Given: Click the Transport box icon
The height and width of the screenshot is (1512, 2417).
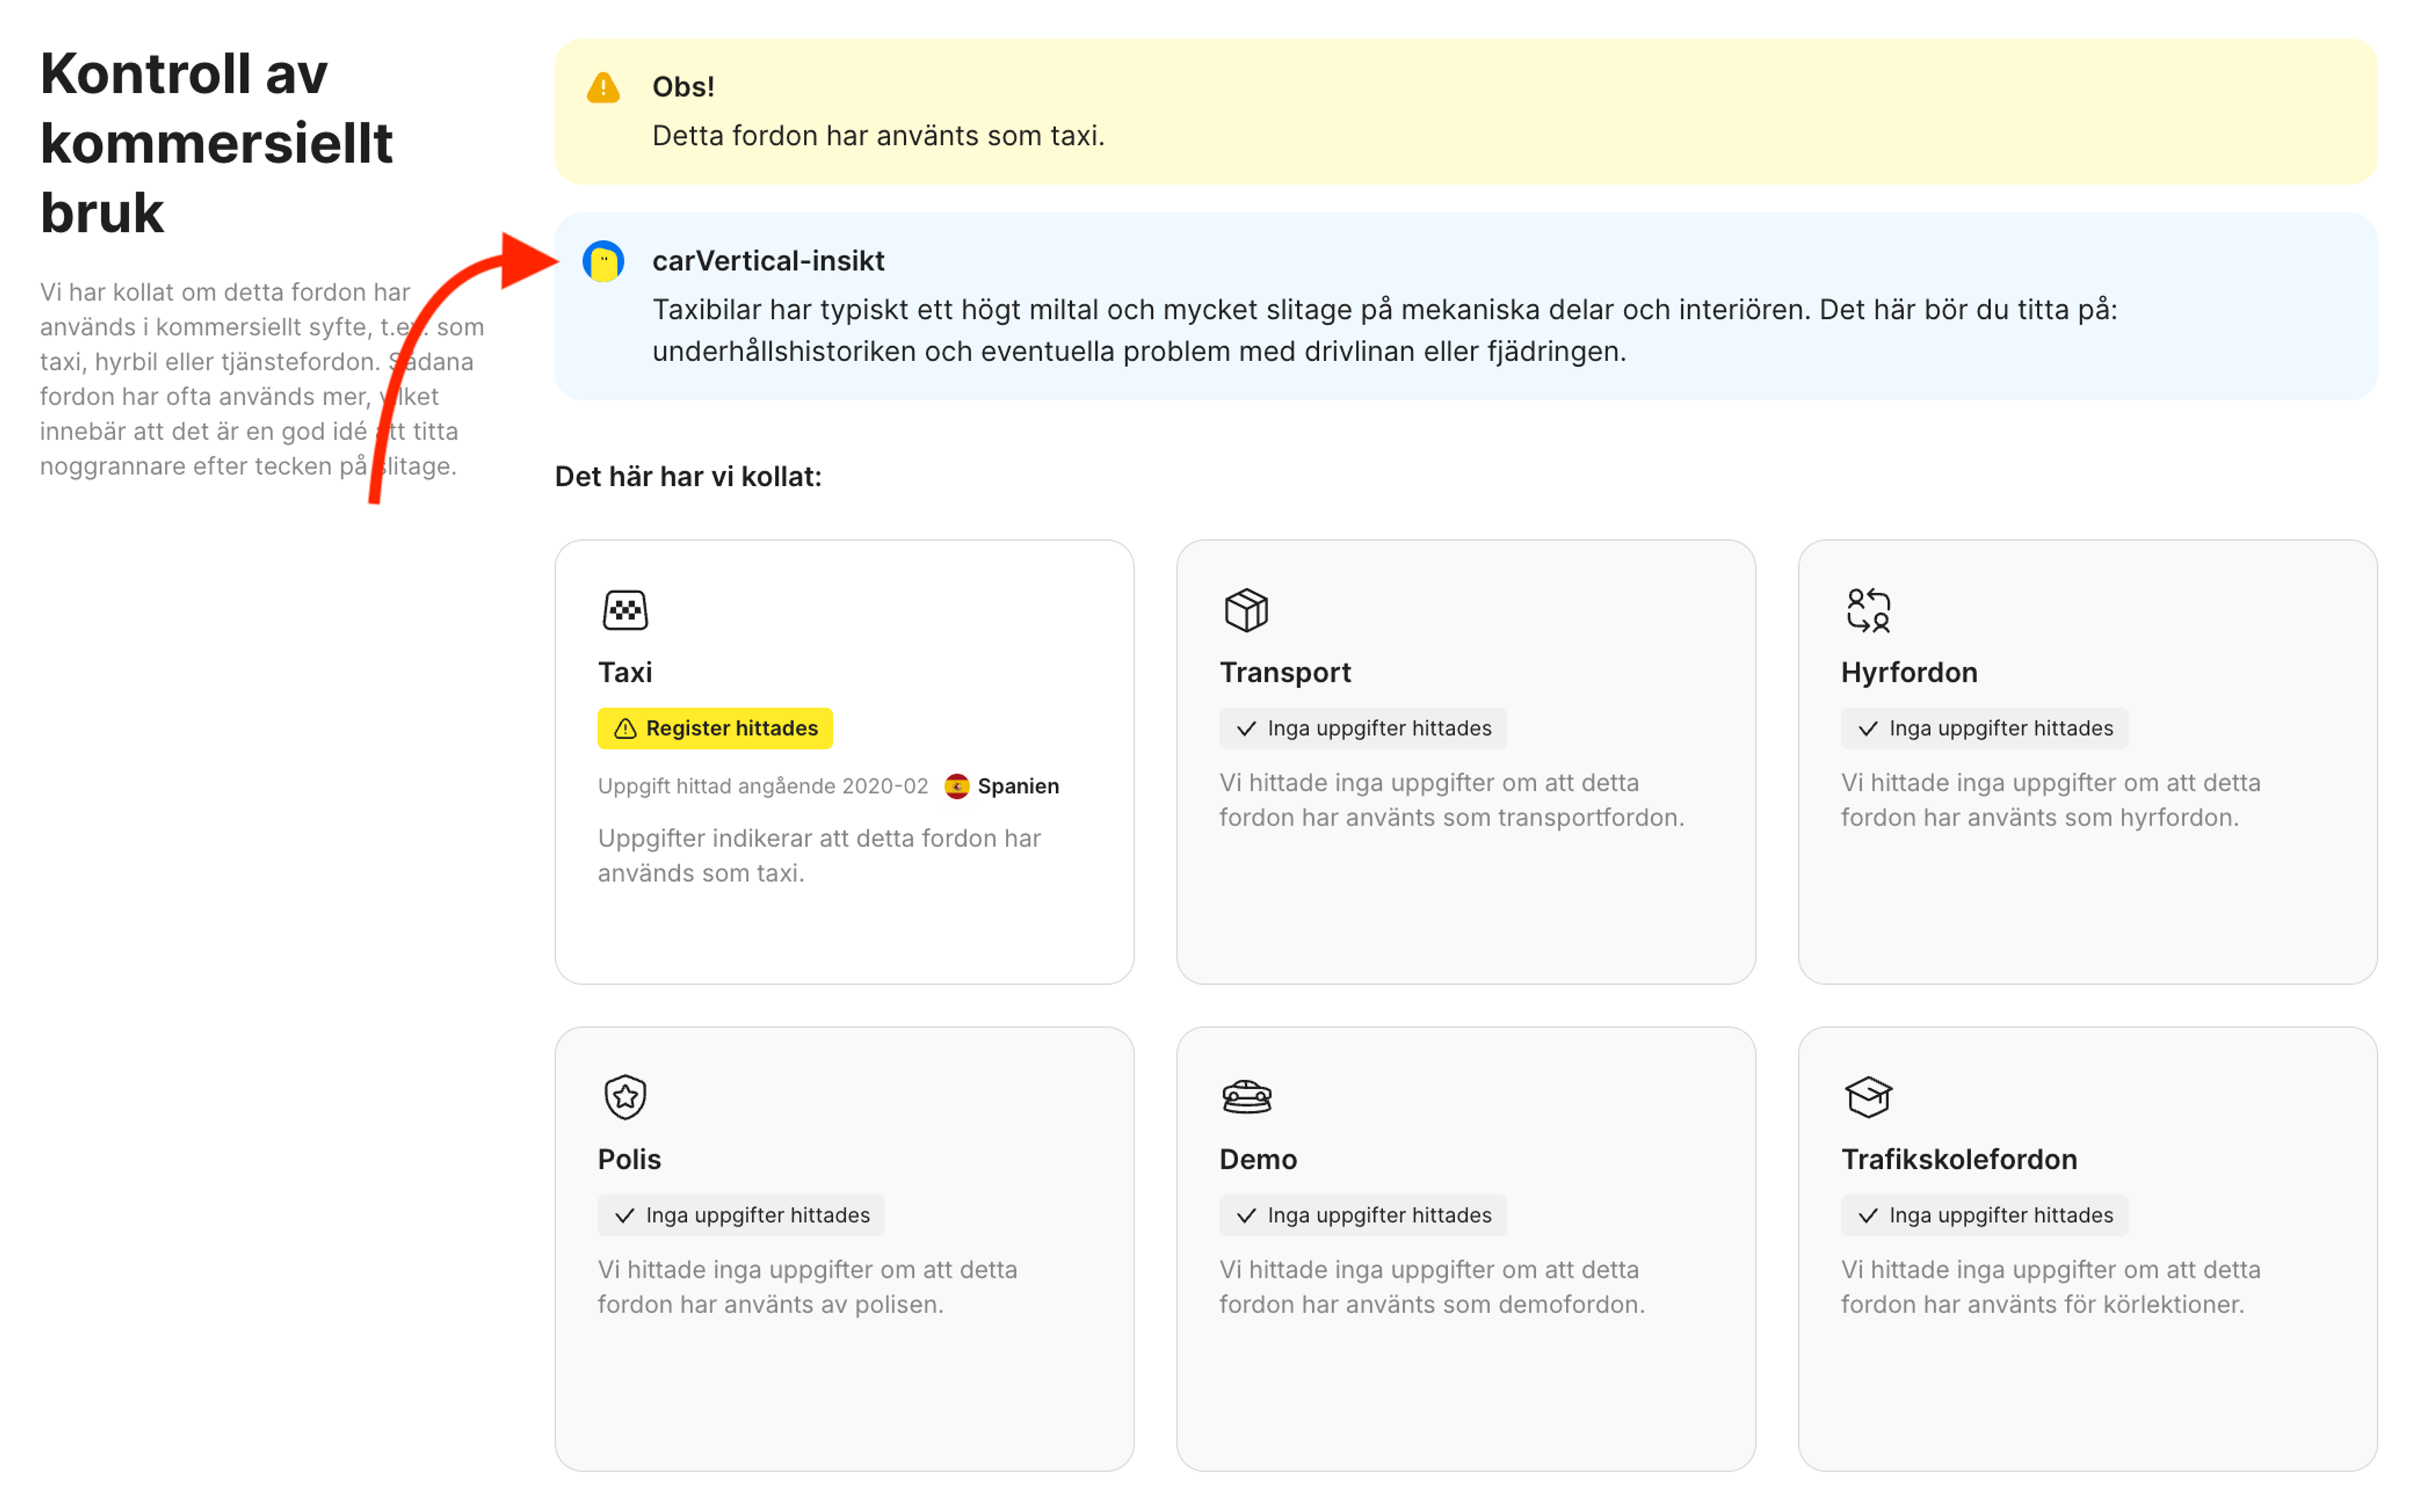Looking at the screenshot, I should 1246,610.
